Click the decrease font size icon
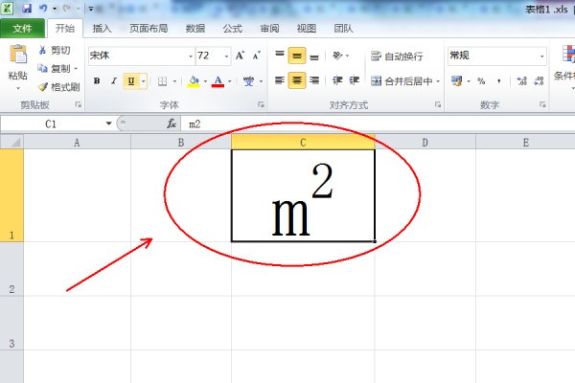Image resolution: width=575 pixels, height=383 pixels. 257,56
